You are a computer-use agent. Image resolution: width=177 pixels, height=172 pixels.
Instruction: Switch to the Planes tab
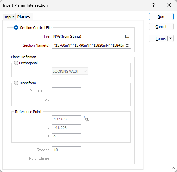pyautogui.click(x=24, y=17)
